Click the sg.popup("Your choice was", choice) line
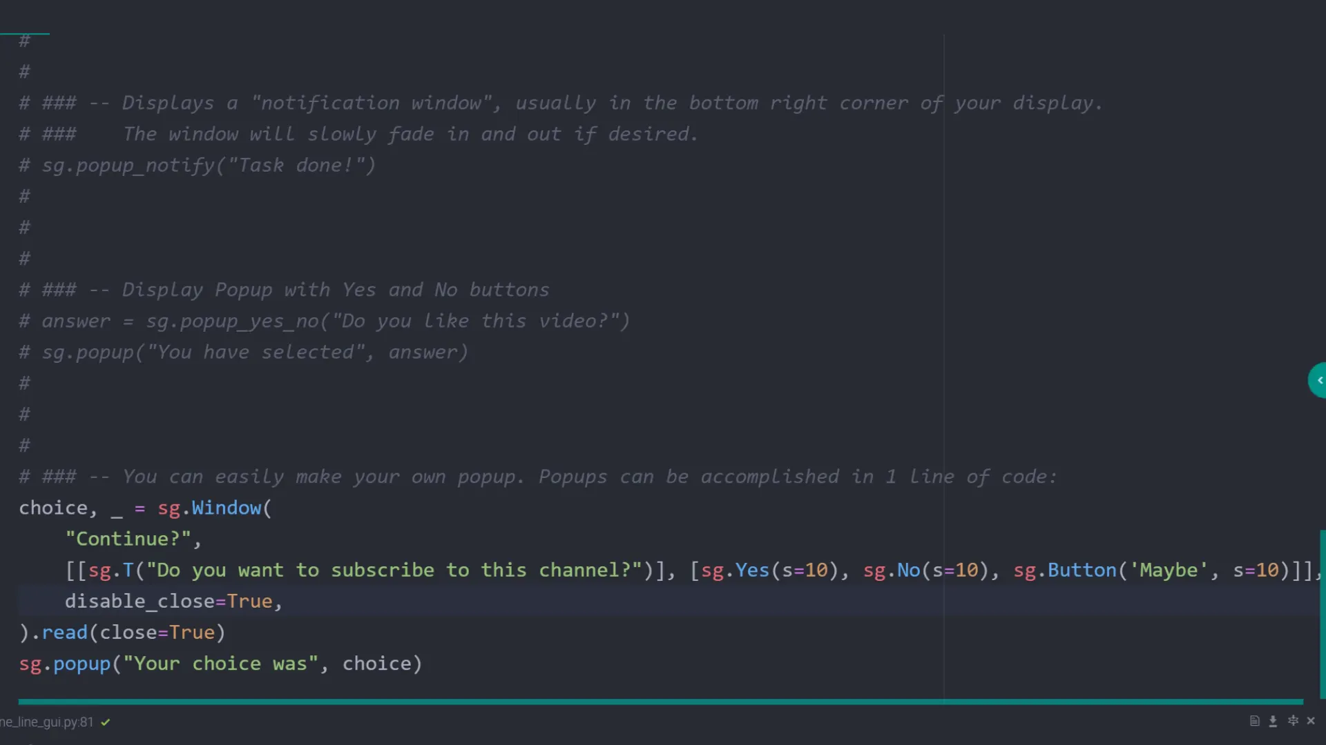This screenshot has width=1326, height=745. pos(221,663)
